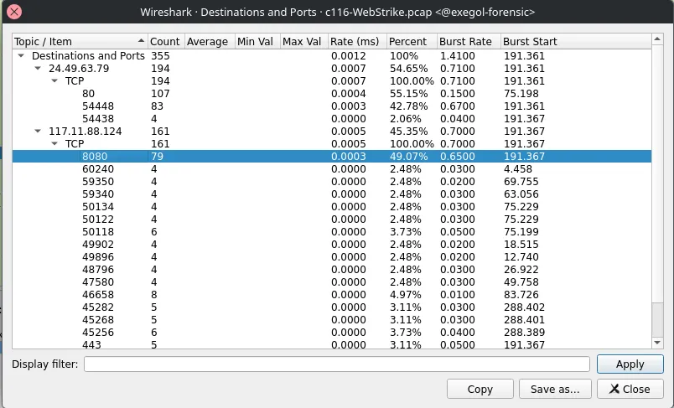Click the count 107 cell
Image resolution: width=674 pixels, height=408 pixels.
click(160, 94)
